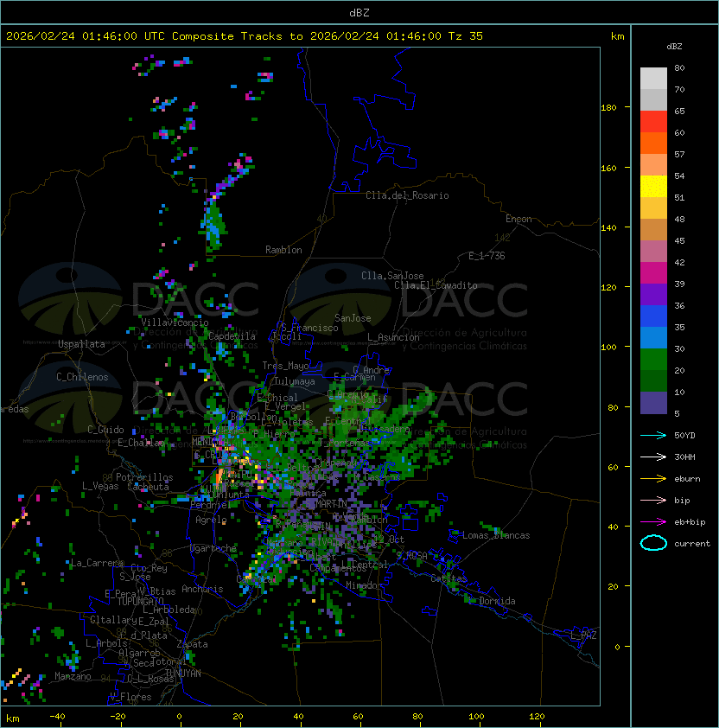
Task: Click the '180' tick on right km axis
Action: (608, 108)
